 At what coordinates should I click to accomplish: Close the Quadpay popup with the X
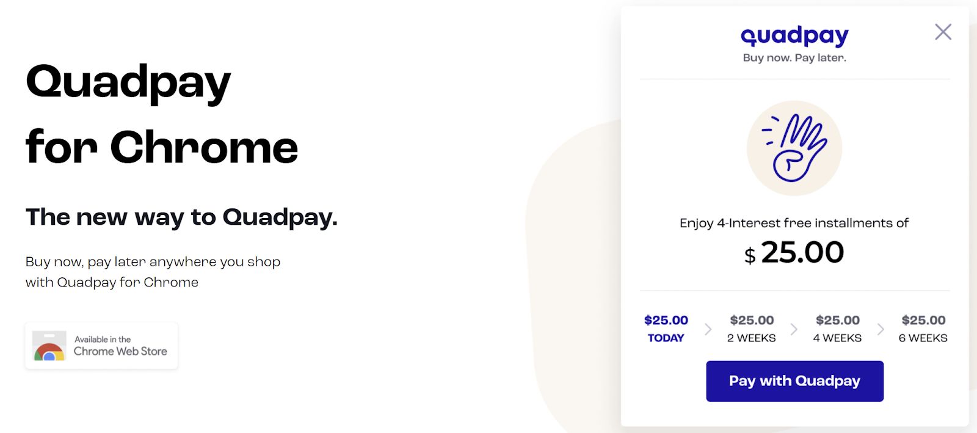(943, 32)
